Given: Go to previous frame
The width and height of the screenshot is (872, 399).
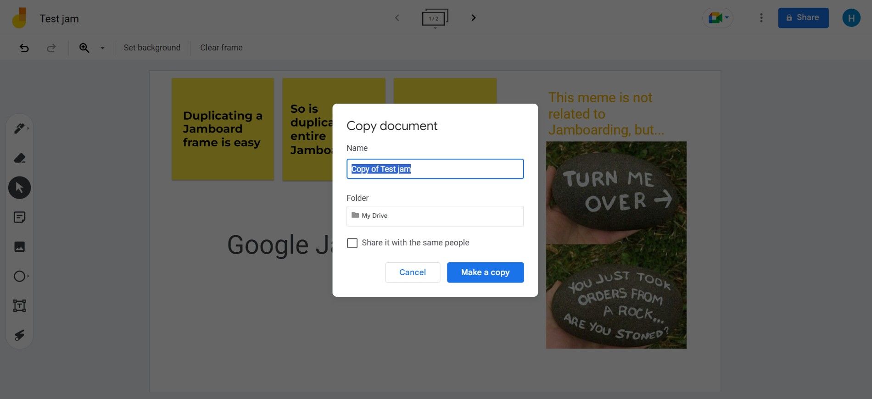Looking at the screenshot, I should pos(397,18).
